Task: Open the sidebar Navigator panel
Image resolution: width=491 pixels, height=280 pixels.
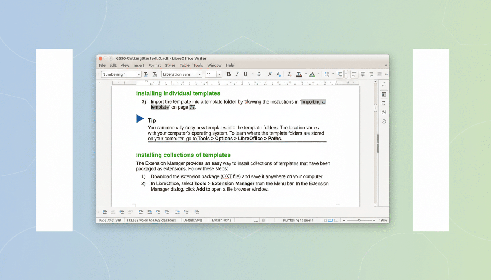Action: click(384, 121)
